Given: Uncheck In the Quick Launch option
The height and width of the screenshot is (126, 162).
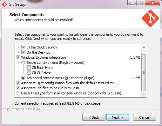Looking at the screenshot, I should [x=23, y=47].
